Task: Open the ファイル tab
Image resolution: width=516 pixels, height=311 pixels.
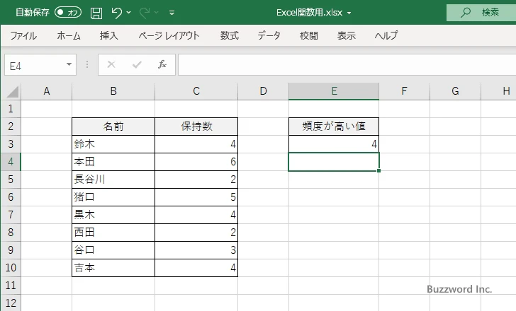Action: [x=23, y=35]
